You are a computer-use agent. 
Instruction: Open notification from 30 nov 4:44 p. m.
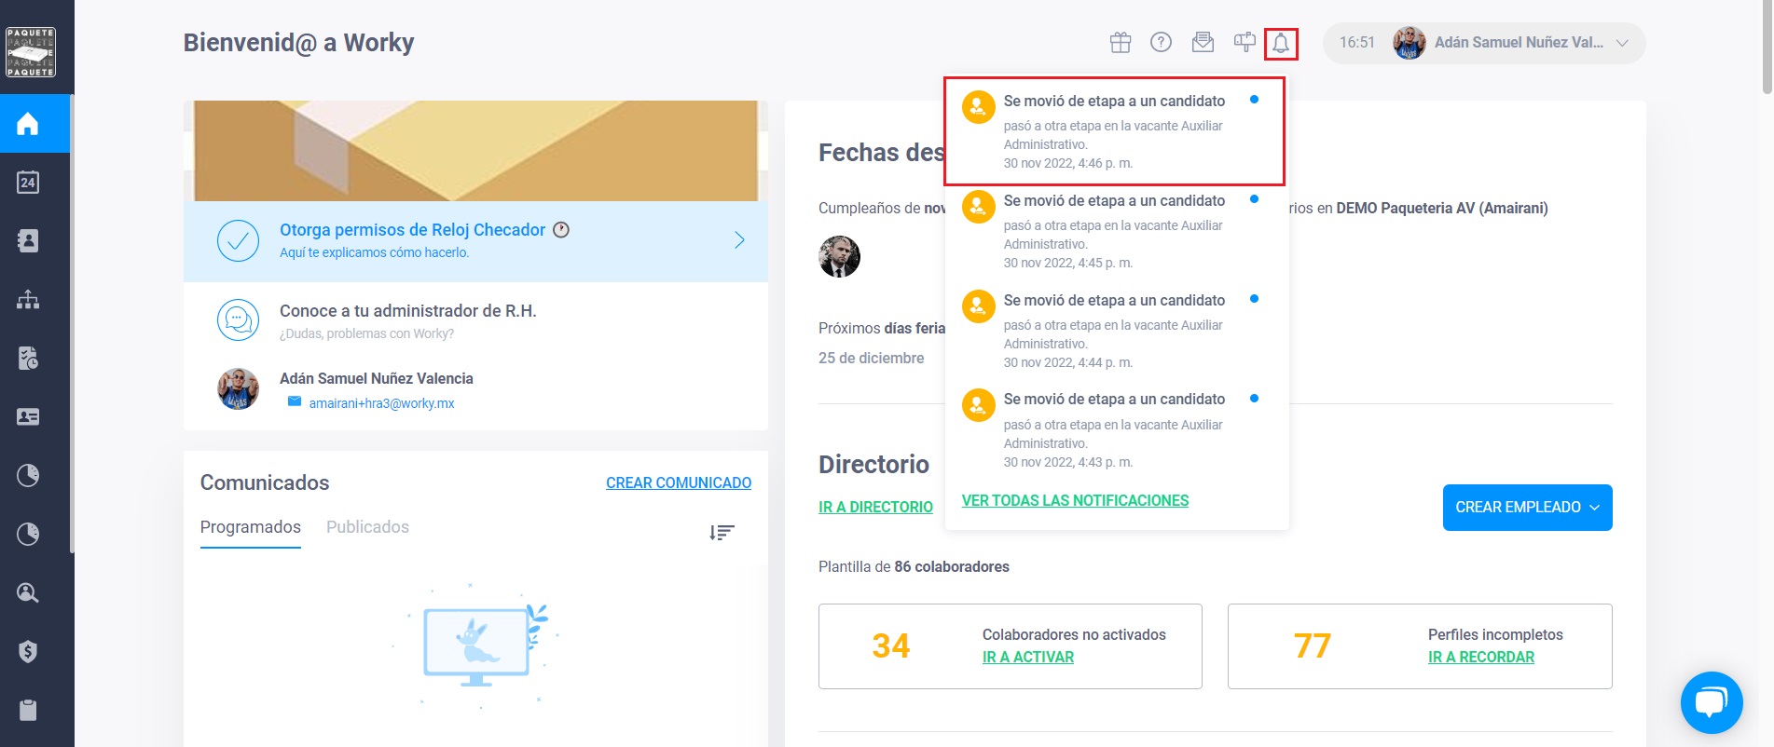point(1115,331)
